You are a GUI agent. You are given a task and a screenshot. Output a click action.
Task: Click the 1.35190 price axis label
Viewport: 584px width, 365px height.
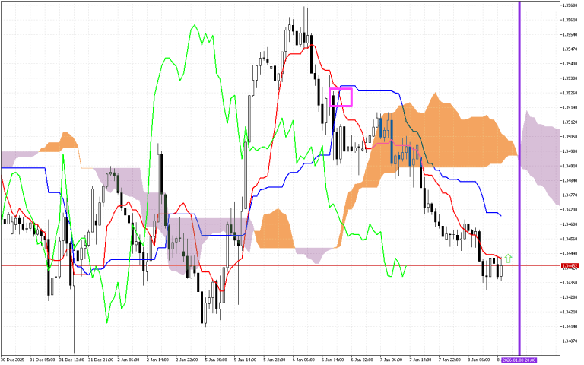coord(570,107)
